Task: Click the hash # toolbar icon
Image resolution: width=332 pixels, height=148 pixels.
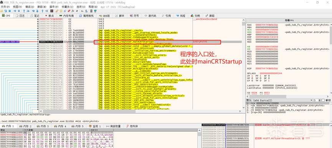Action: pyautogui.click(x=77, y=11)
